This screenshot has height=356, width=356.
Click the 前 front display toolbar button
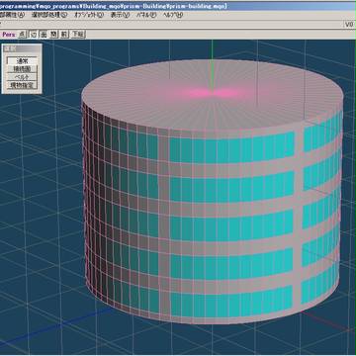point(64,35)
